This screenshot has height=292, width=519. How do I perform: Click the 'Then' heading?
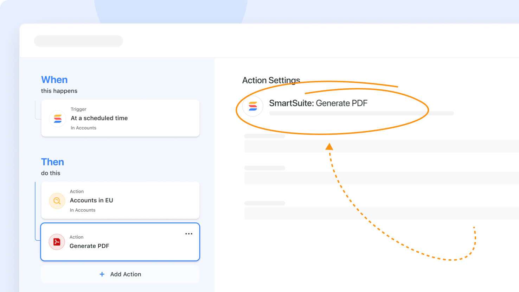pyautogui.click(x=52, y=162)
